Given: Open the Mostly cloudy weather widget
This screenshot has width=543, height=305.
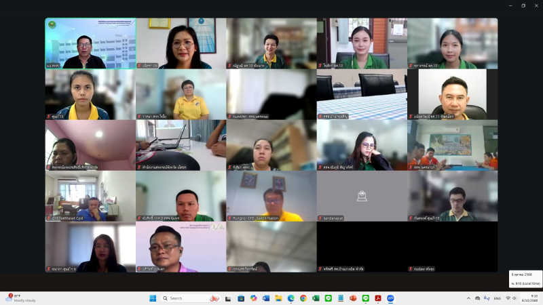Looking at the screenshot, I should [20, 298].
